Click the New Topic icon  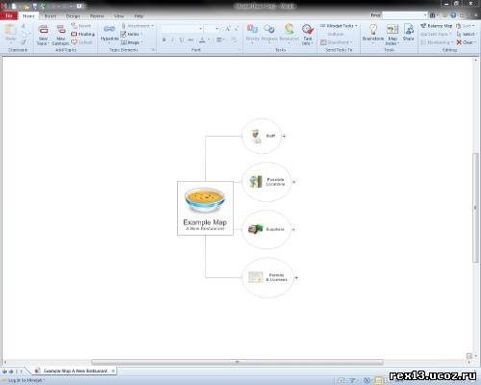tap(43, 35)
